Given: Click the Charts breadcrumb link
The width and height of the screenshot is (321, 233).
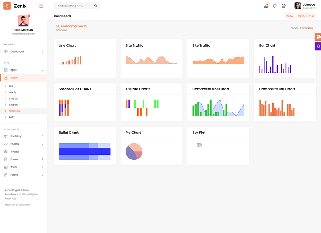Looking at the screenshot, I should [x=294, y=28].
